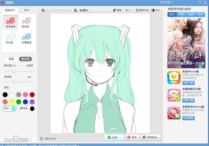Choose the black color swatch in the color grid
209x146 pixels.
5,95
